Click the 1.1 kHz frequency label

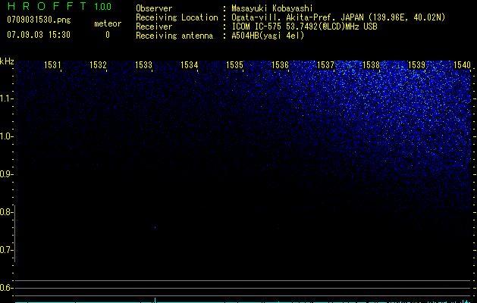tap(6, 98)
